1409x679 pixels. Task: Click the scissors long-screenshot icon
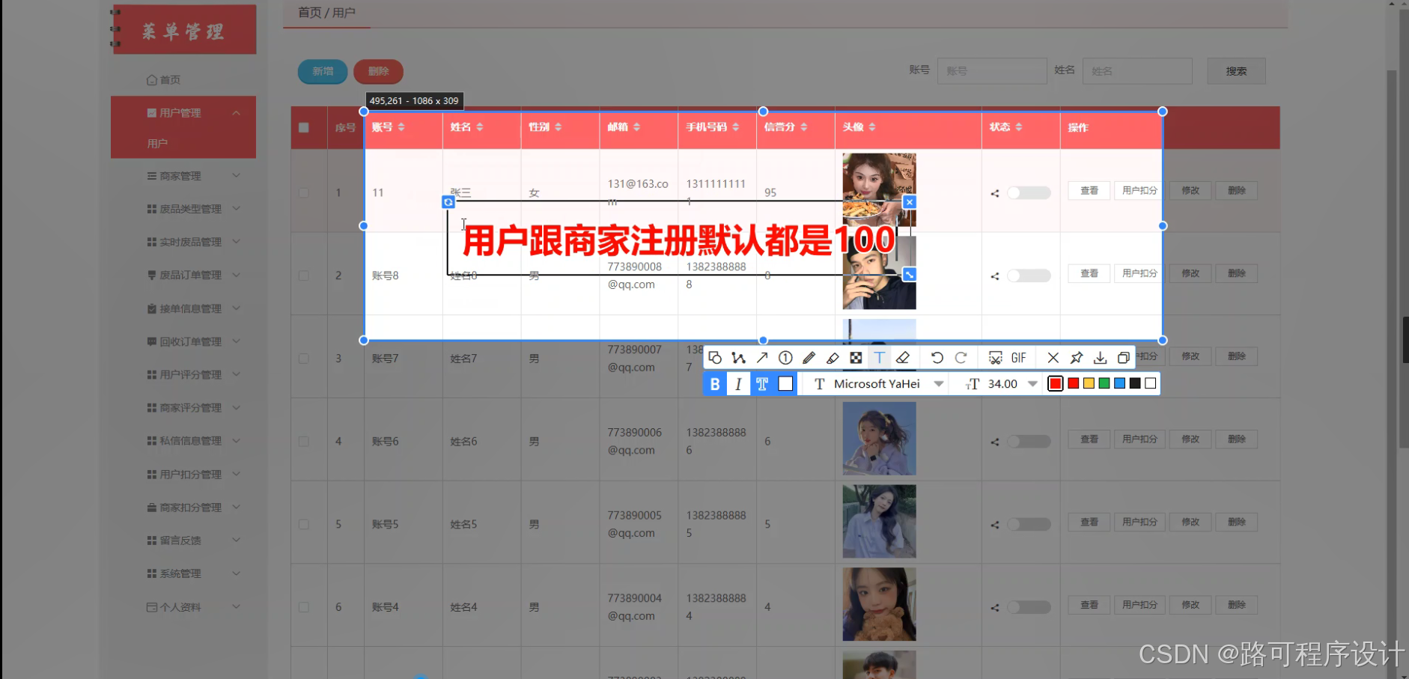pos(995,358)
